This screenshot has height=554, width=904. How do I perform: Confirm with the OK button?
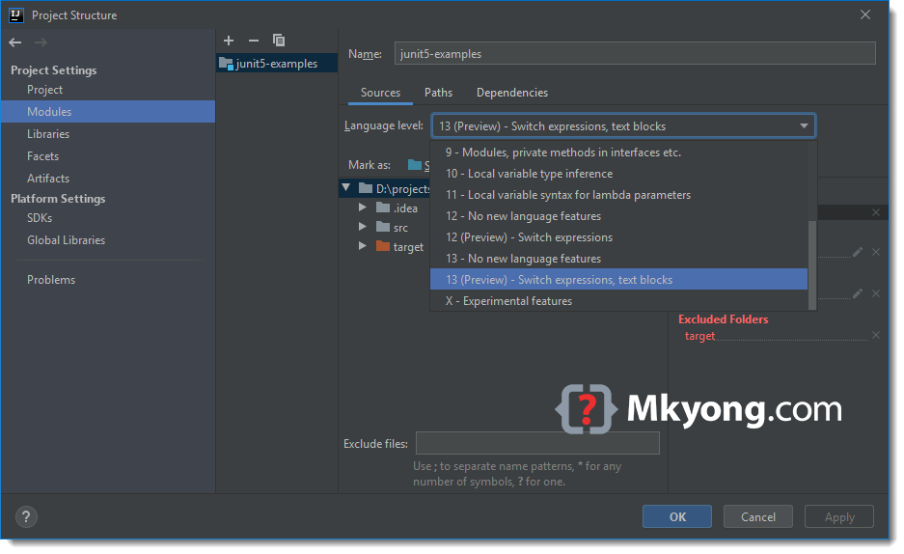coord(677,517)
